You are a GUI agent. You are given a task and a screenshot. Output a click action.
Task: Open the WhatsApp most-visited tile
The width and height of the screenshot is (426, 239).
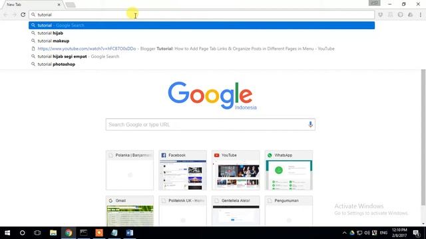[x=288, y=170]
